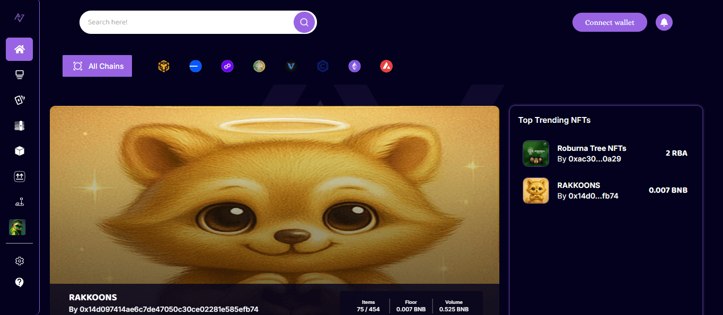Image resolution: width=723 pixels, height=315 pixels.
Task: Click Volume 0.525 BNB stat
Action: [x=454, y=306]
